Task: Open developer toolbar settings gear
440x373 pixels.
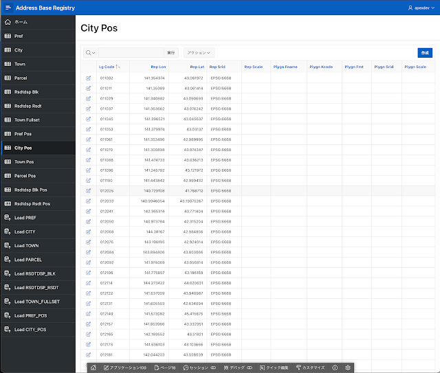Action: (x=348, y=368)
